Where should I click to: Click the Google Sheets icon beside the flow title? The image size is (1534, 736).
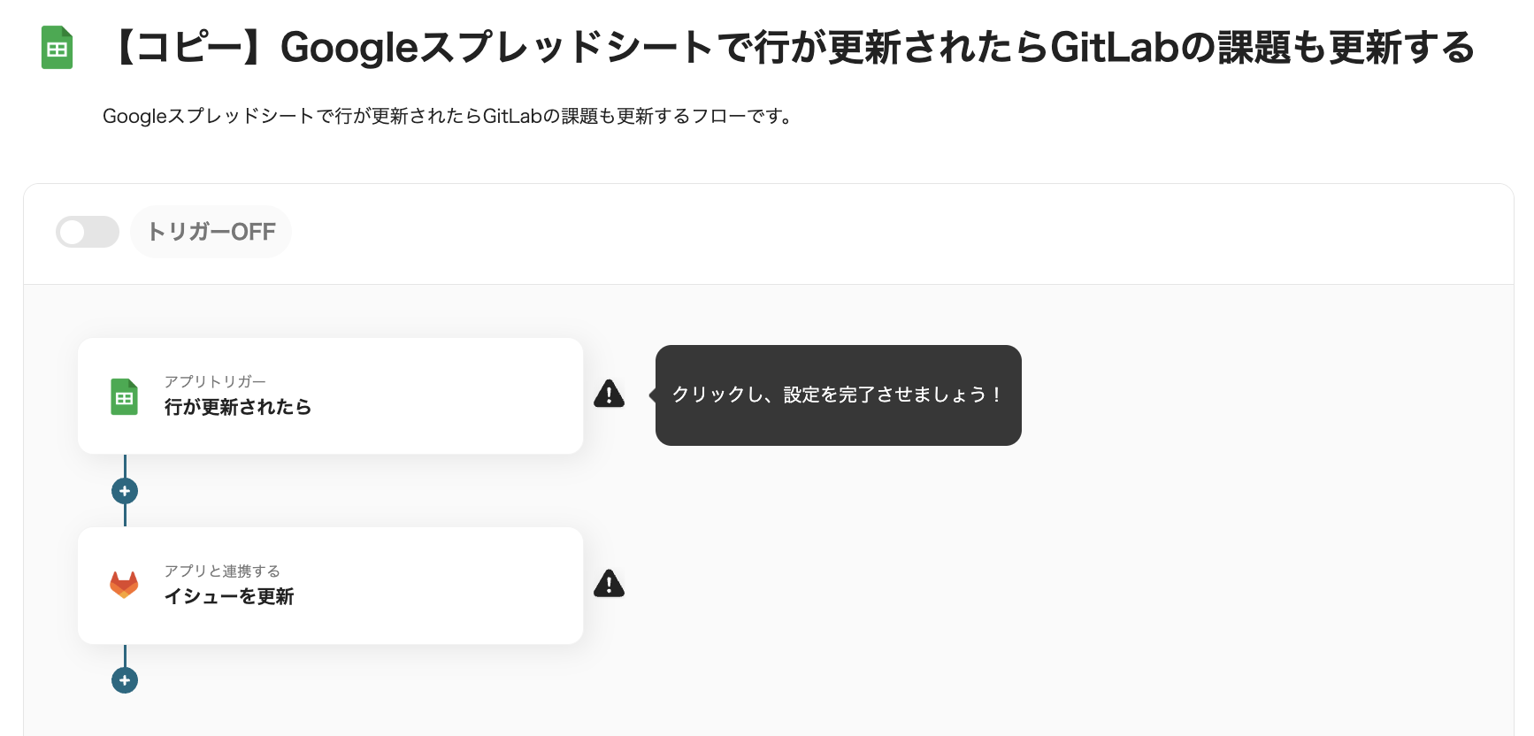(x=57, y=47)
